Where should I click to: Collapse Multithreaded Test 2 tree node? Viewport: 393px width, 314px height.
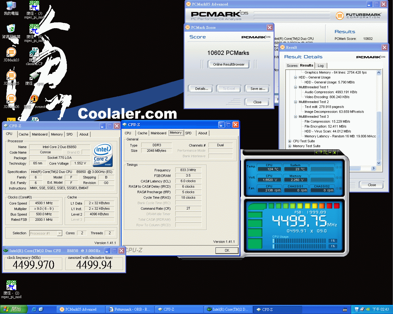tap(295, 102)
